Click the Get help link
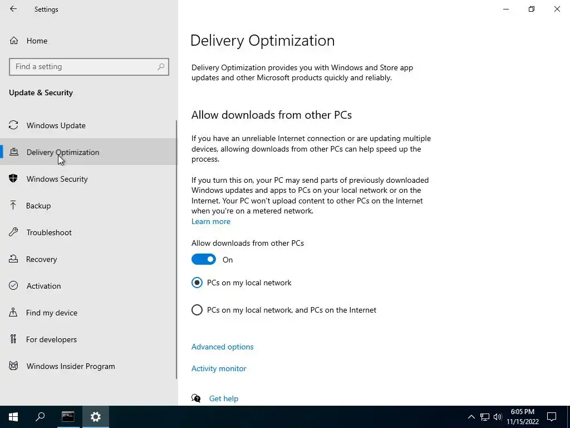 [x=224, y=398]
